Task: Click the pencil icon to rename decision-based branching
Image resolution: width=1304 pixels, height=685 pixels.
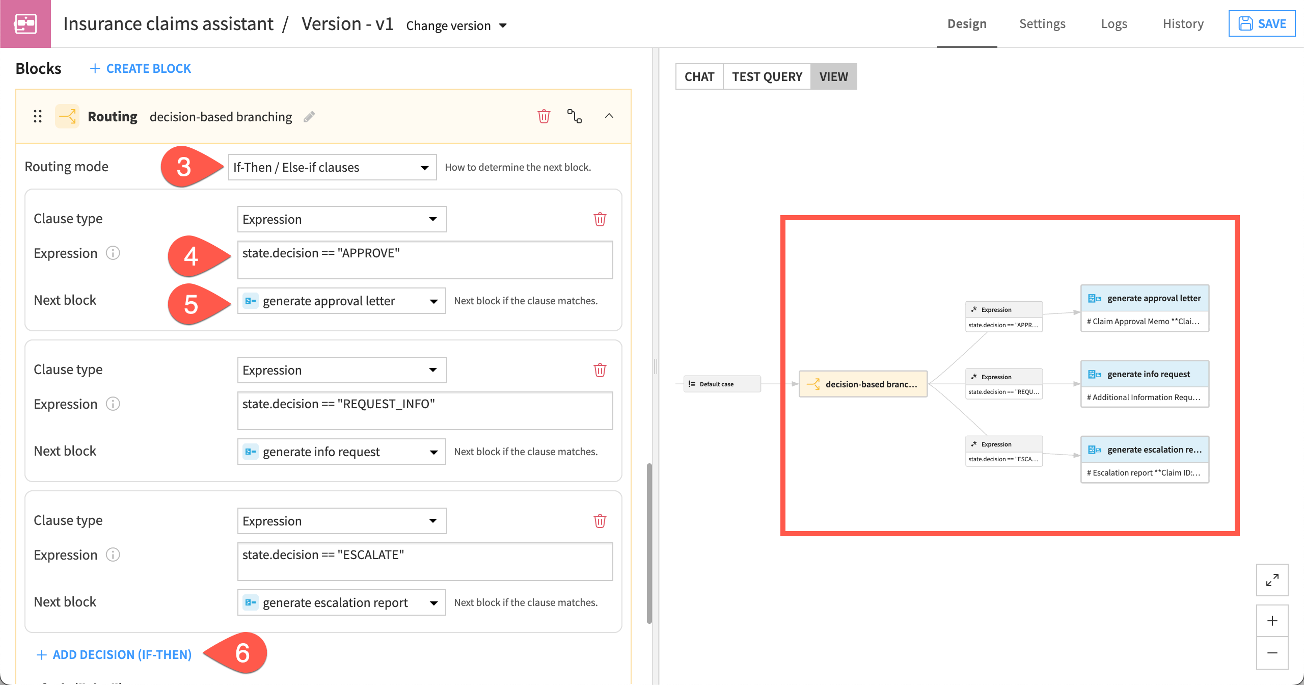Action: pyautogui.click(x=309, y=117)
